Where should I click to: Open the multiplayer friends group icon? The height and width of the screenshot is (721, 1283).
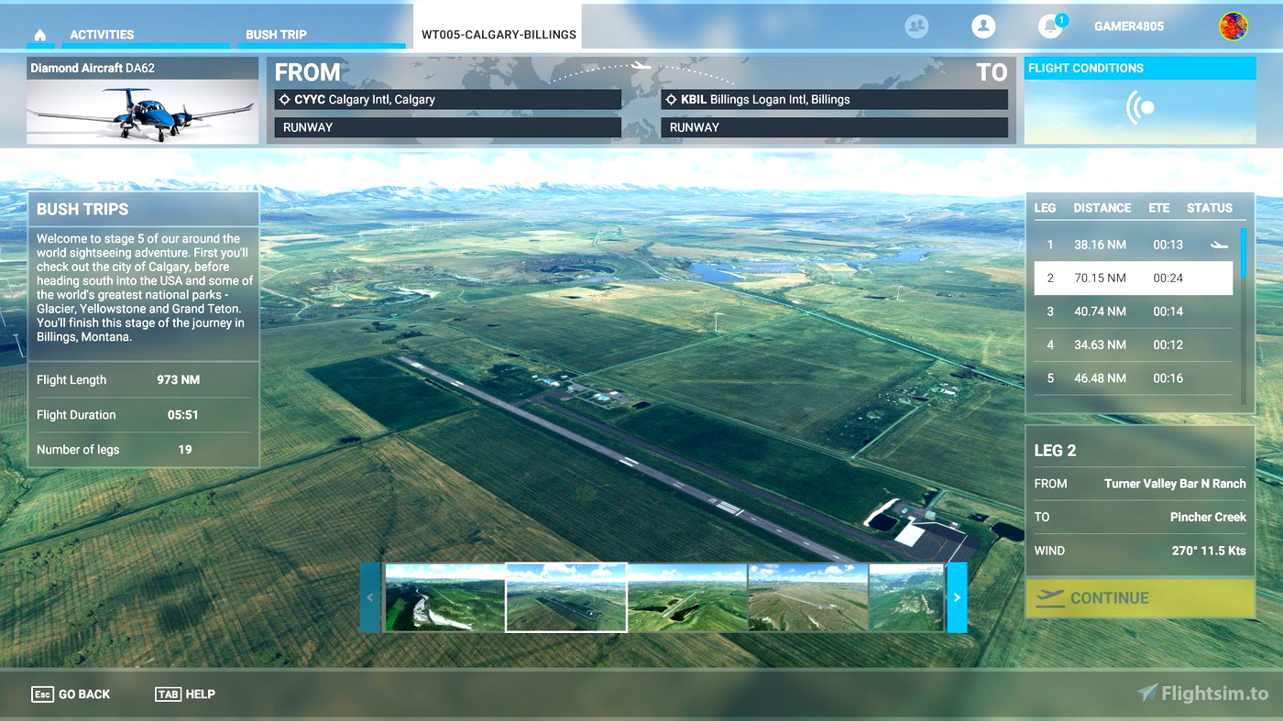(916, 27)
